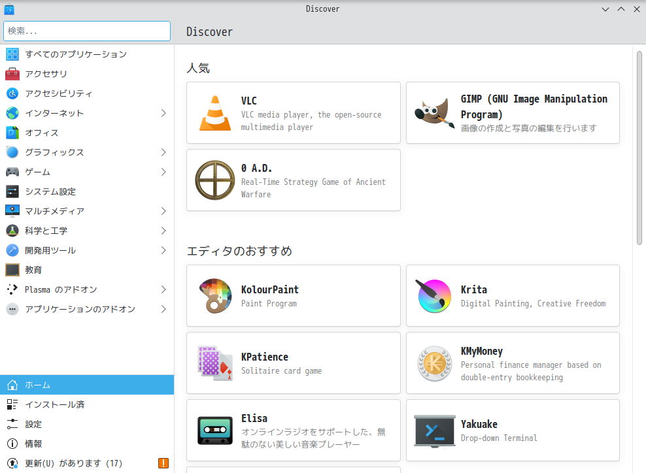Click the 0 A.D. bronze wheel icon
This screenshot has width=646, height=473.
[x=214, y=180]
